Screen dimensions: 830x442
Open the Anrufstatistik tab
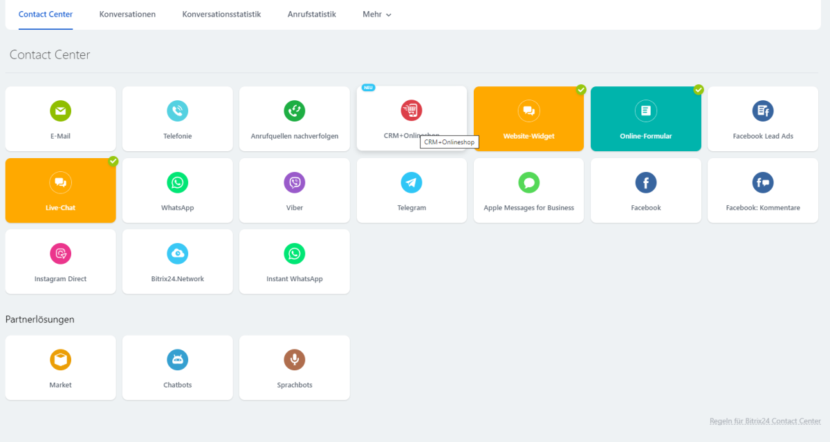pyautogui.click(x=312, y=15)
